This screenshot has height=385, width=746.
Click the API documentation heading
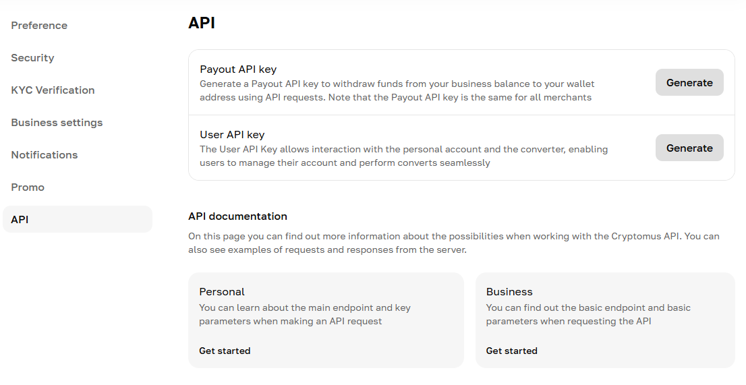237,216
